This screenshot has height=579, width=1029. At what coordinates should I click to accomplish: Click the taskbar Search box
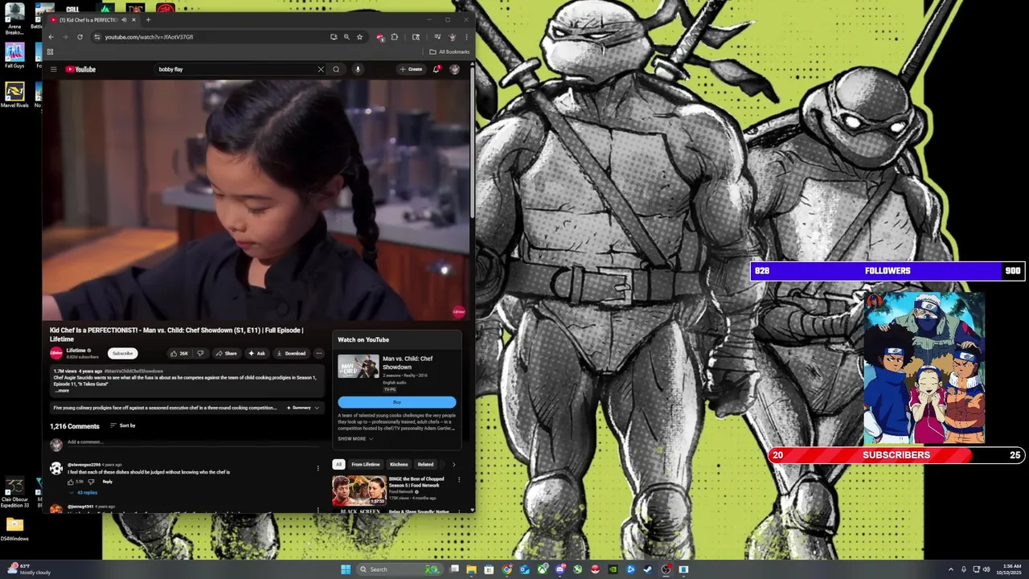coord(400,569)
